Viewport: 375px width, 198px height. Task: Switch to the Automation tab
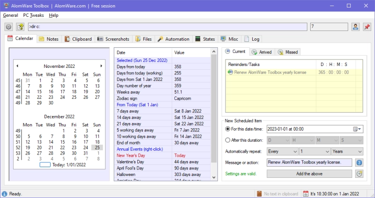click(x=173, y=39)
